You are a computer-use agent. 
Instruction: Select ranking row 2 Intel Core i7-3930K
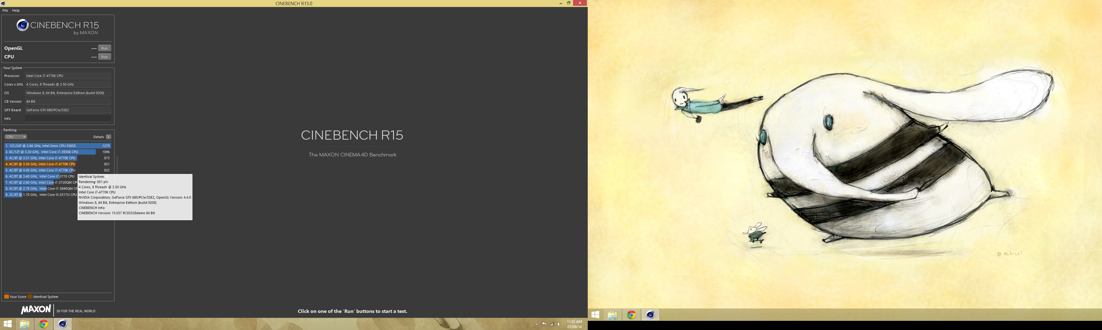click(x=58, y=152)
